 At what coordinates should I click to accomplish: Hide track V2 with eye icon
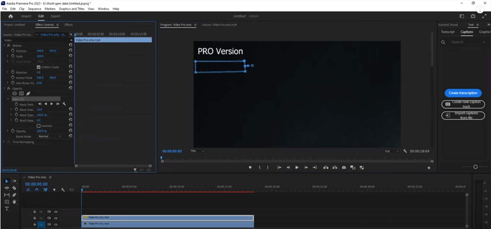pyautogui.click(x=56, y=218)
